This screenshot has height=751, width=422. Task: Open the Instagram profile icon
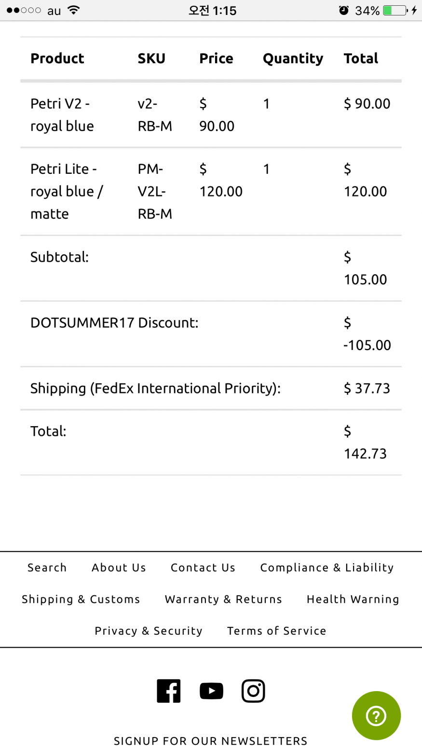point(253,691)
